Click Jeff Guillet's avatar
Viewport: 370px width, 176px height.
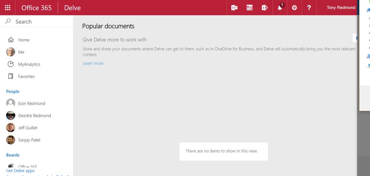(x=11, y=127)
